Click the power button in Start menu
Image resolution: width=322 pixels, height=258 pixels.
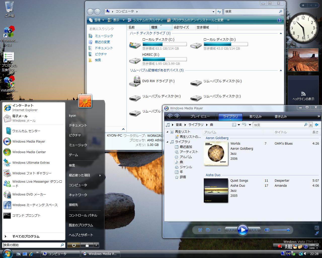(x=74, y=245)
